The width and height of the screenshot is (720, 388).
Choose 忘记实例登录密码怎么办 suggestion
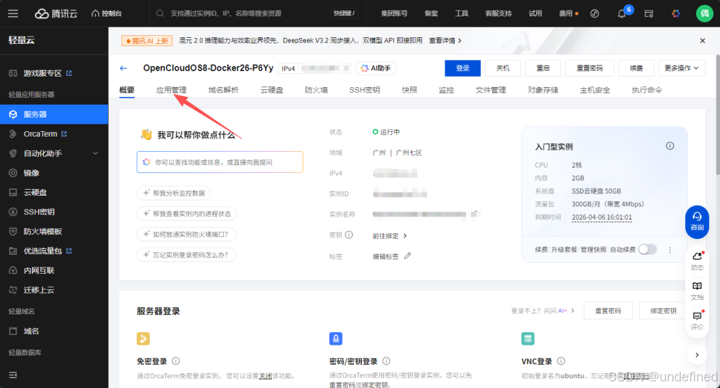click(x=187, y=255)
